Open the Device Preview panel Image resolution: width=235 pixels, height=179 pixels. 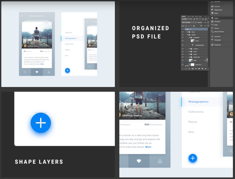(217, 32)
